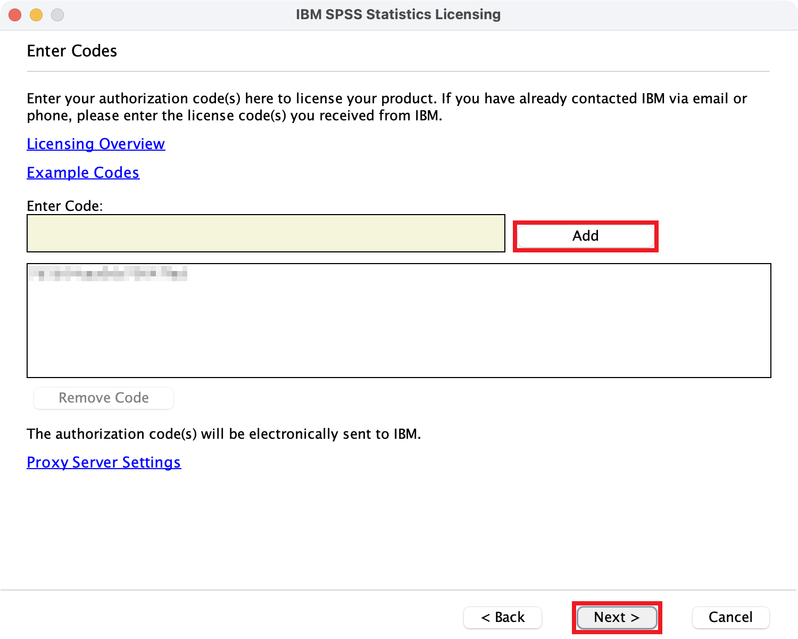Image resolution: width=798 pixels, height=639 pixels.
Task: Click the Remove Code button
Action: 104,398
